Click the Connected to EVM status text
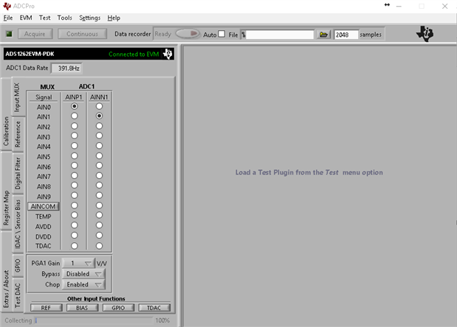This screenshot has width=457, height=327. pos(134,54)
